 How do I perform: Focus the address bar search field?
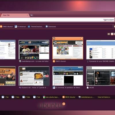pos(57,20)
